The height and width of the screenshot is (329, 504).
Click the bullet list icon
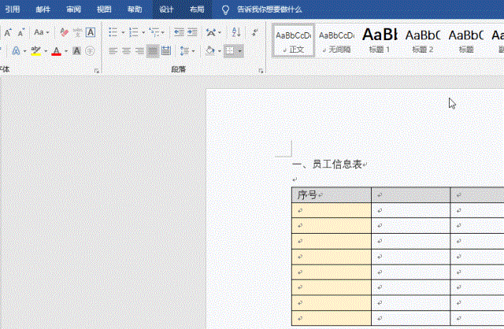point(112,32)
